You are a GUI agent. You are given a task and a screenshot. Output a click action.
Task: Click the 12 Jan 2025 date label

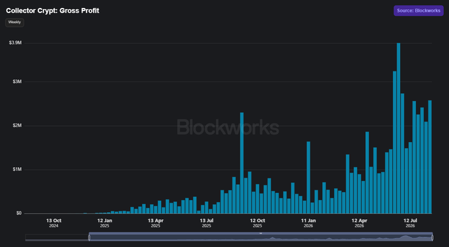pyautogui.click(x=104, y=223)
